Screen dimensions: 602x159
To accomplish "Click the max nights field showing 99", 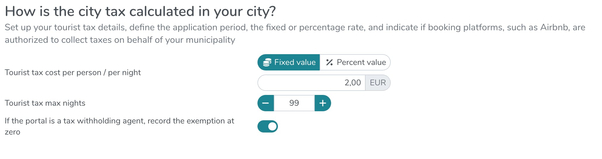I will coord(294,103).
